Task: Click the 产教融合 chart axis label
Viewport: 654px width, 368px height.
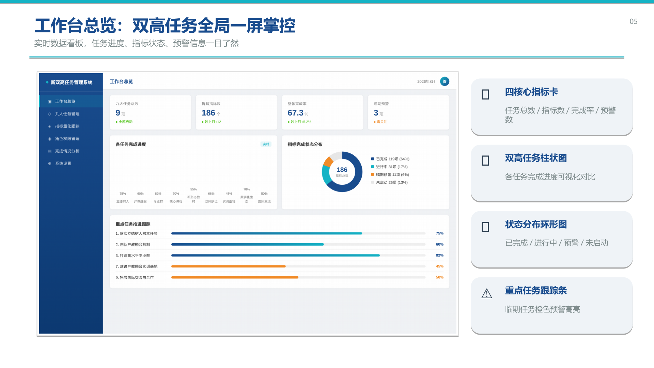Action: (x=140, y=202)
